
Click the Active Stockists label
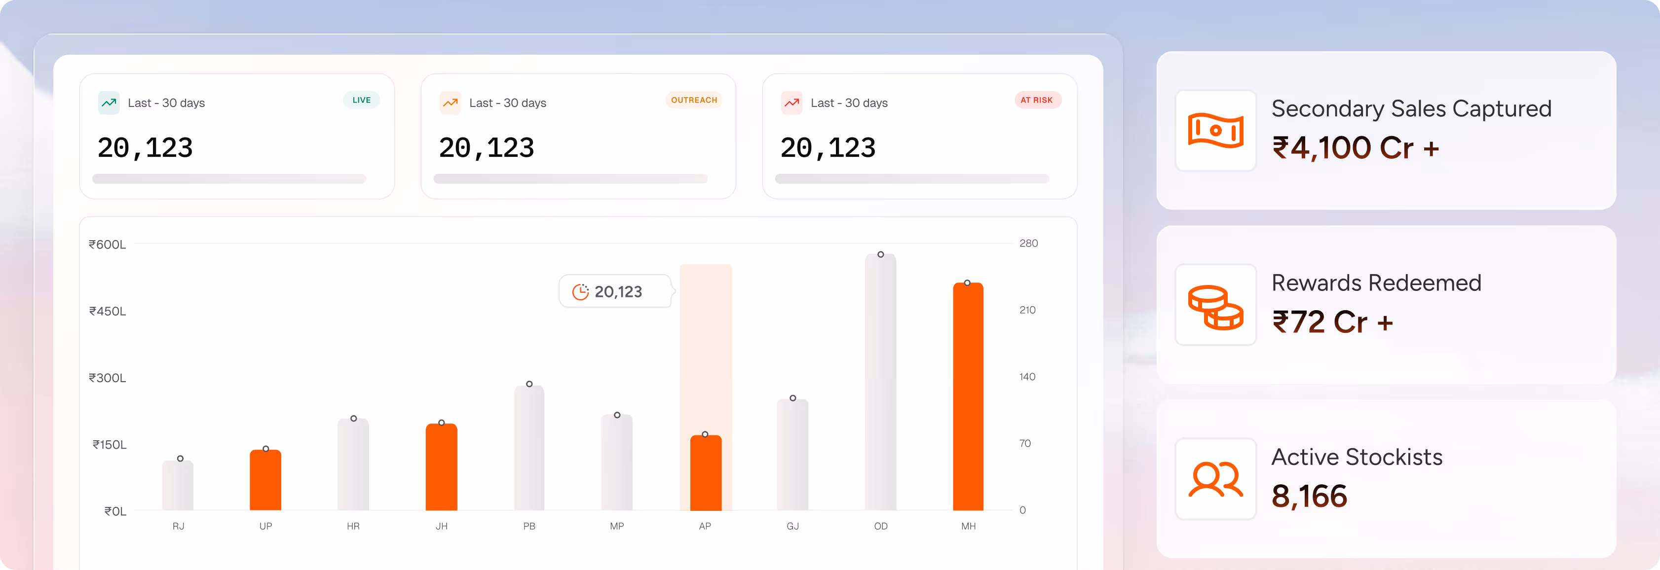1357,457
